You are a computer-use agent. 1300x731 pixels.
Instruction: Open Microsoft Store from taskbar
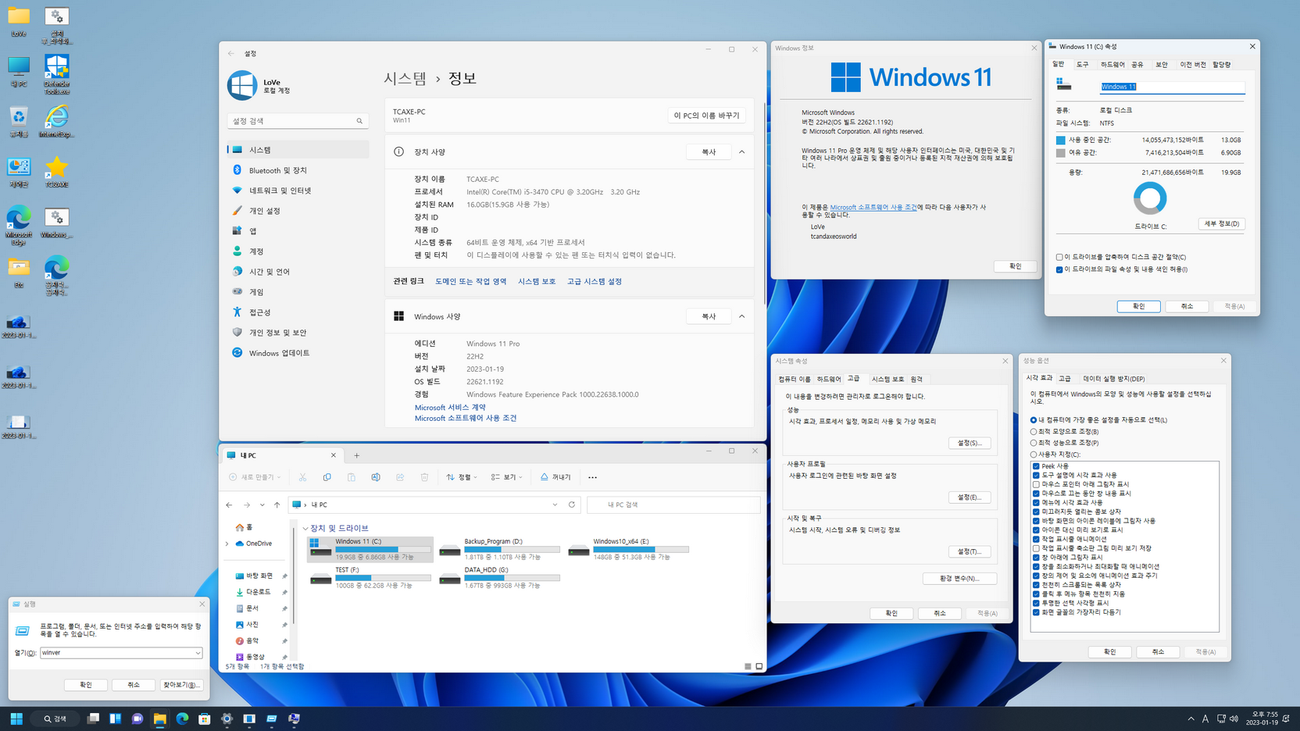coord(205,719)
